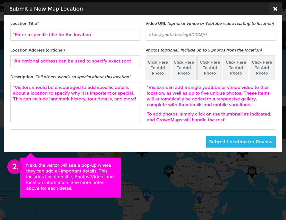This screenshot has width=286, height=220.
Task: Click the blue map marker in Brazil
Action: click(x=147, y=195)
